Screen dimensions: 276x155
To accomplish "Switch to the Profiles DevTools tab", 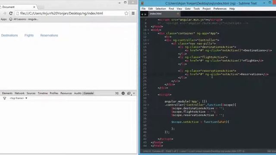I will point(54,93).
